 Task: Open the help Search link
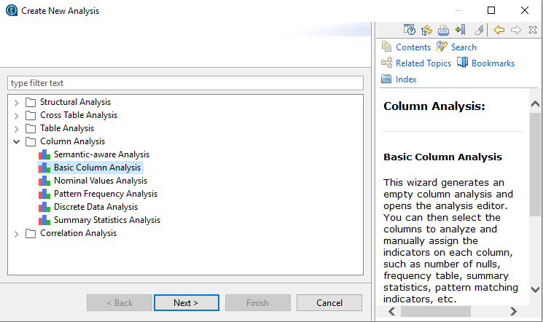pos(463,47)
